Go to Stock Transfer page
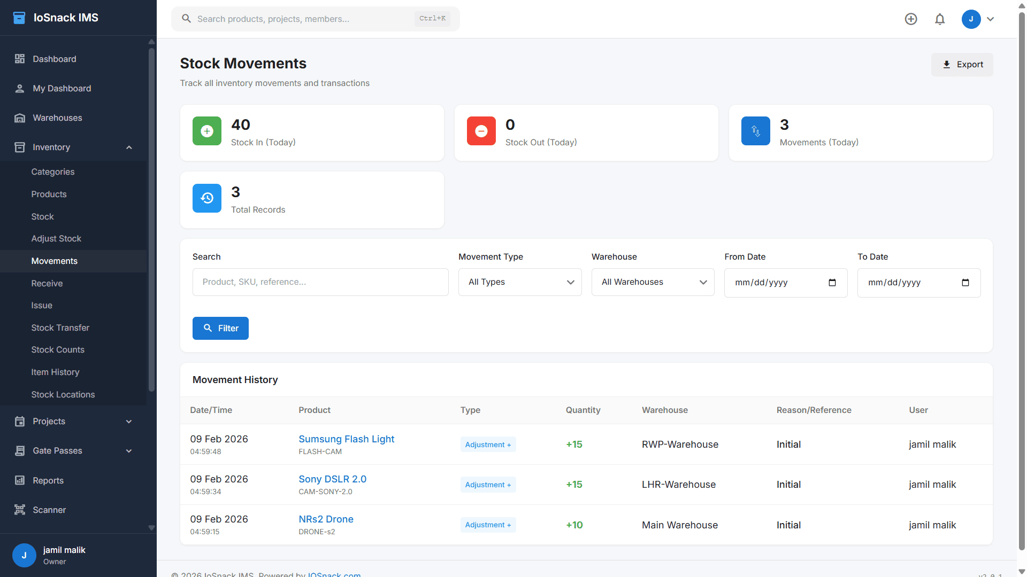Screen dimensions: 1027x577 (x=60, y=328)
